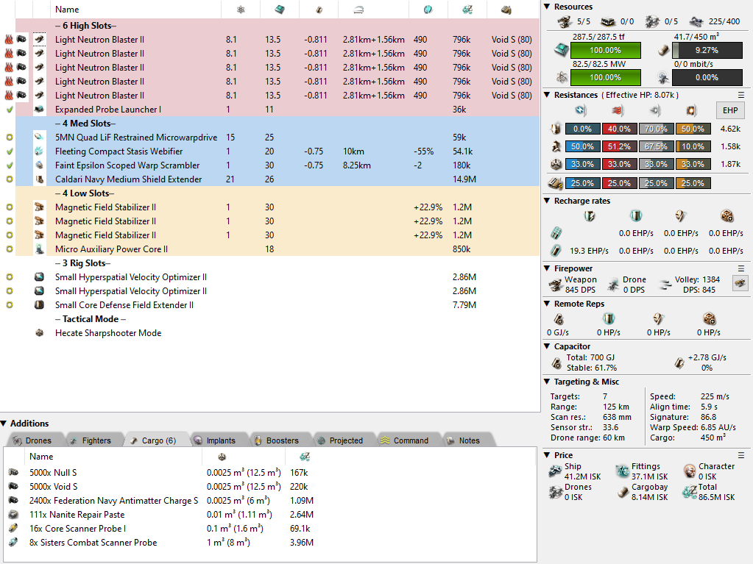Collapse the Resistances panel
Viewport: 753px width, 564px height.
point(547,95)
